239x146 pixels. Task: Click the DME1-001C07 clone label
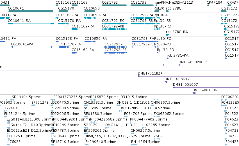click(185, 85)
